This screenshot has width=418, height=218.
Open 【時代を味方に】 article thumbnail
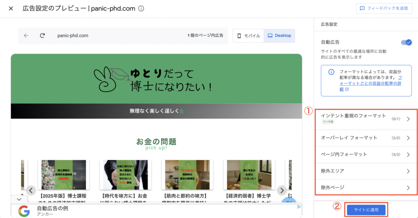(x=126, y=175)
